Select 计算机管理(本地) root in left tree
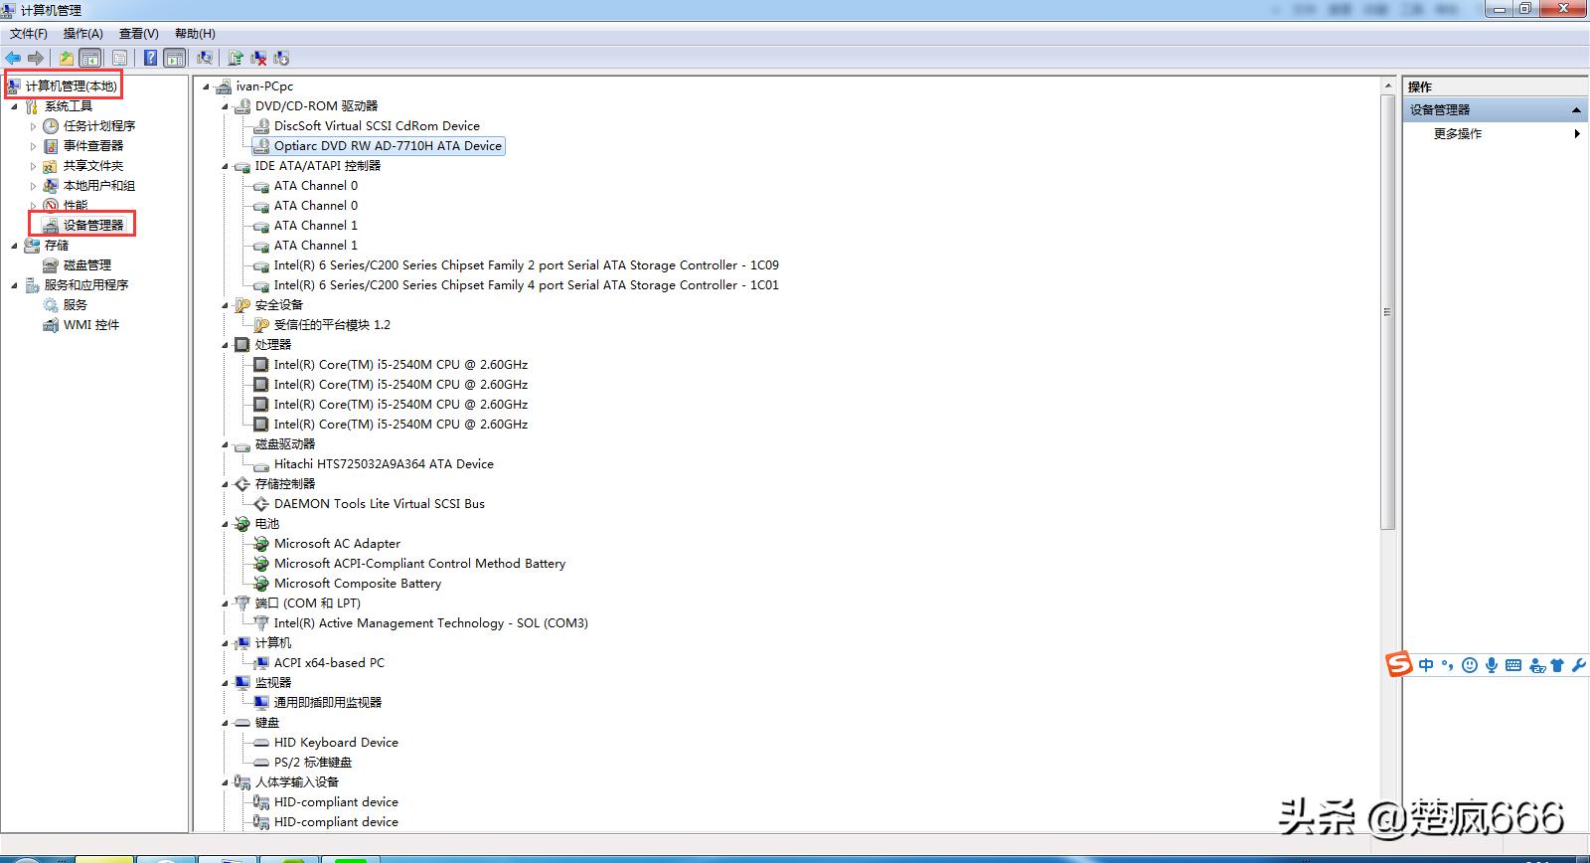The width and height of the screenshot is (1590, 863). (x=71, y=86)
